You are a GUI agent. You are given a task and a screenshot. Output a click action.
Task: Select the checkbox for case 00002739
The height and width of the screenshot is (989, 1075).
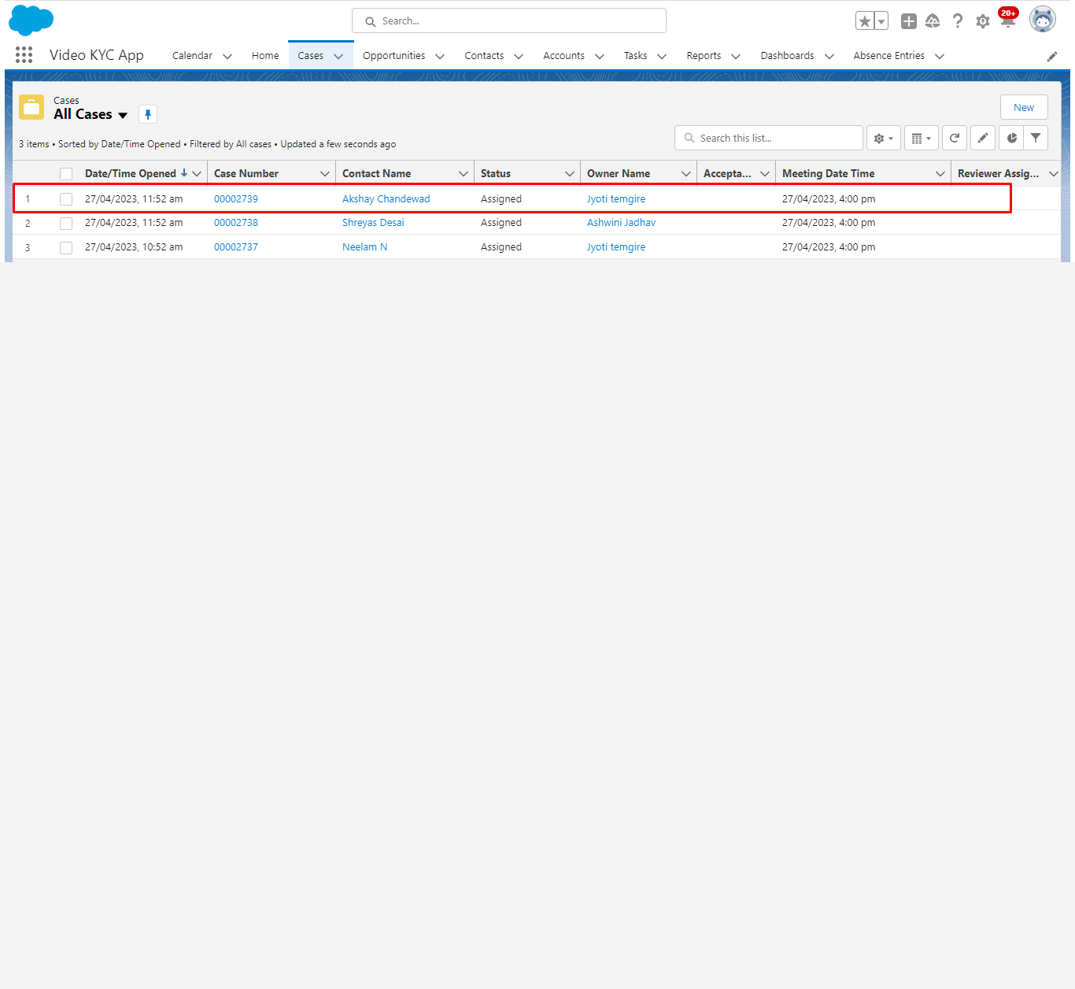[66, 199]
